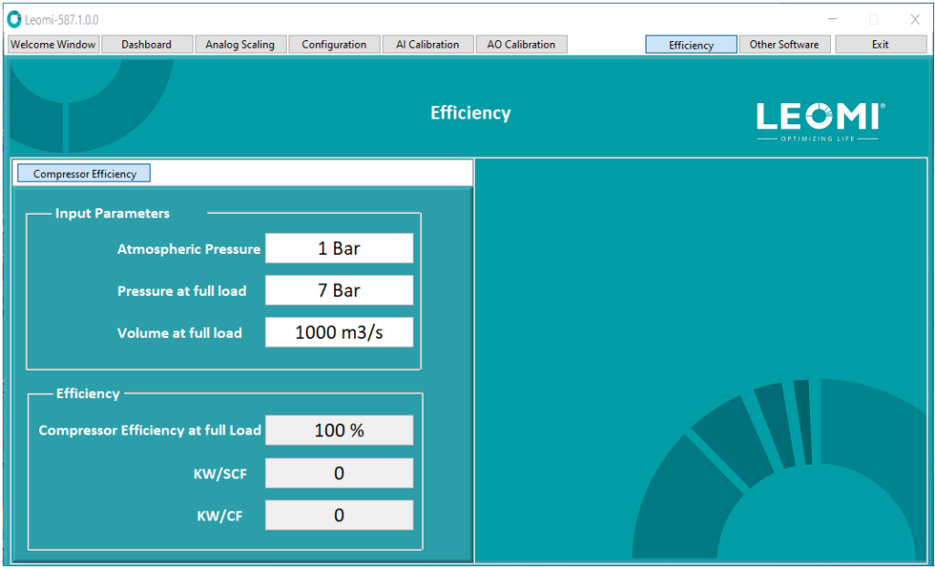This screenshot has width=935, height=568.
Task: Open the Other Software tab
Action: pyautogui.click(x=784, y=43)
